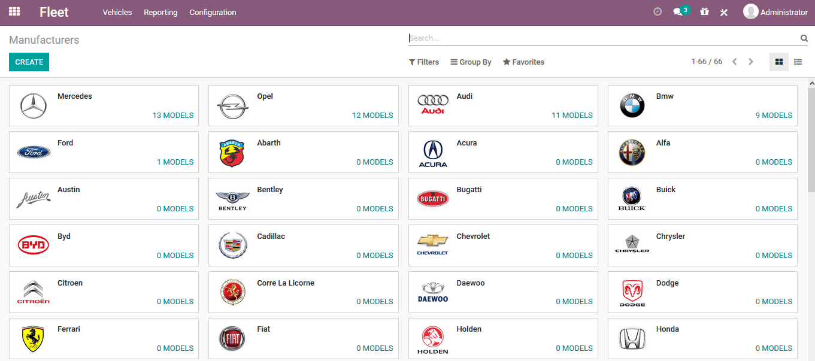Viewport: 815px width, 361px height.
Task: Click the Bentley winged logo
Action: click(x=232, y=201)
